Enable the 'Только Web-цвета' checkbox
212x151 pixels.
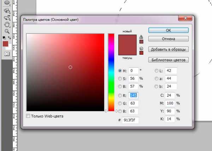click(x=28, y=116)
